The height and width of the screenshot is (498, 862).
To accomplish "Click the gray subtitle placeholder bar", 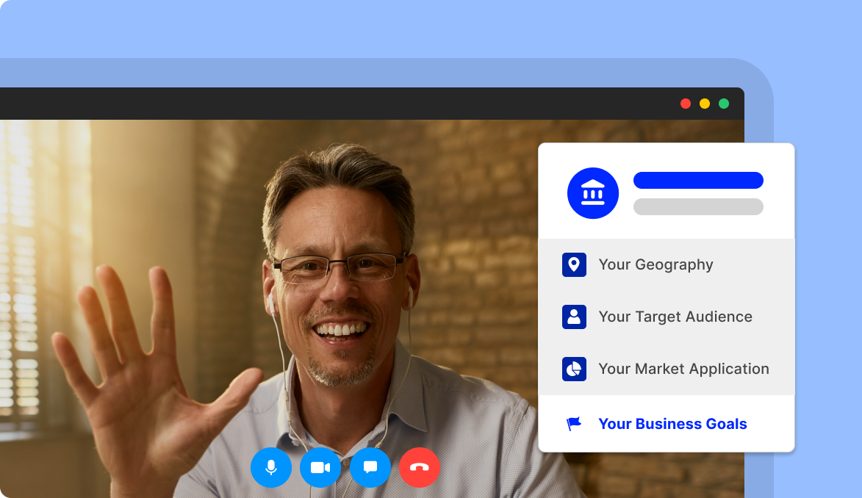I will pyautogui.click(x=698, y=206).
